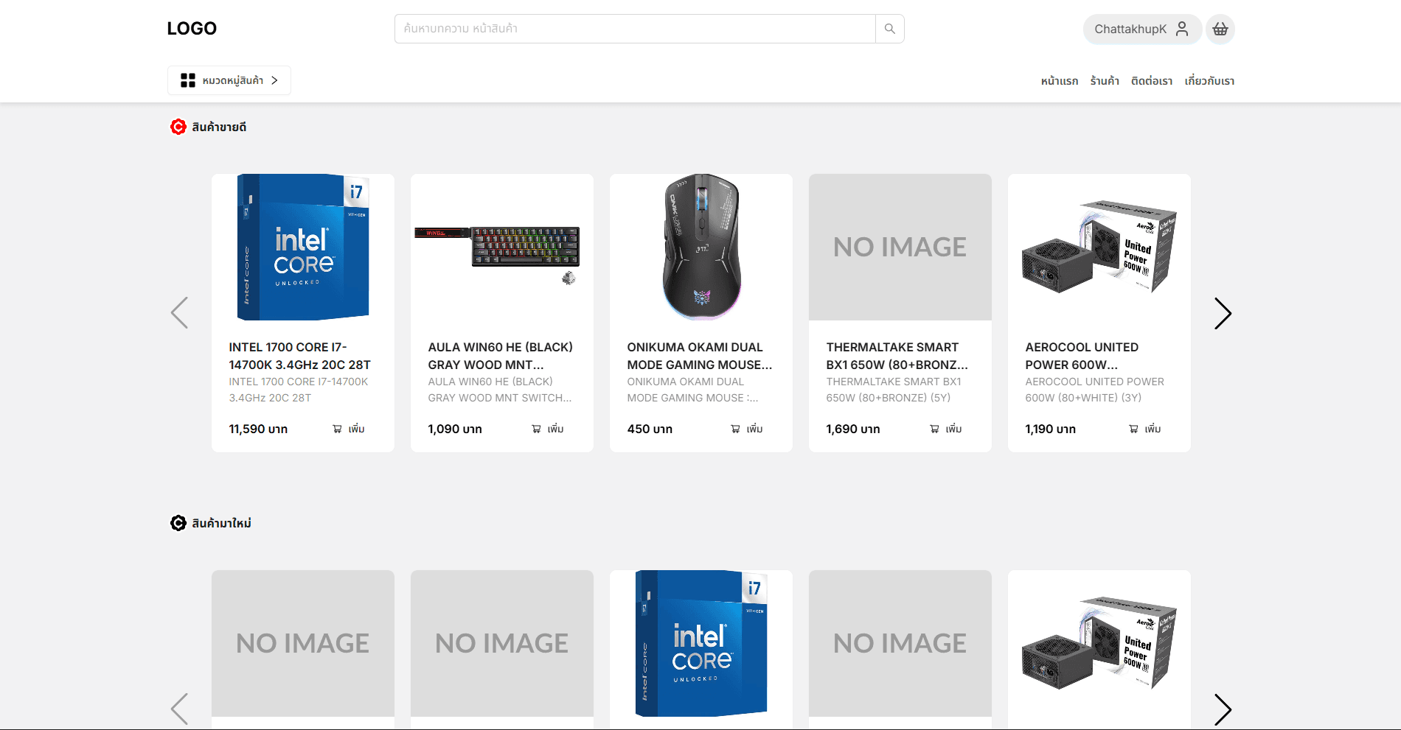The image size is (1401, 730).
Task: Click cart icon for AEROCOOL UNITED POWER
Action: pos(1133,429)
